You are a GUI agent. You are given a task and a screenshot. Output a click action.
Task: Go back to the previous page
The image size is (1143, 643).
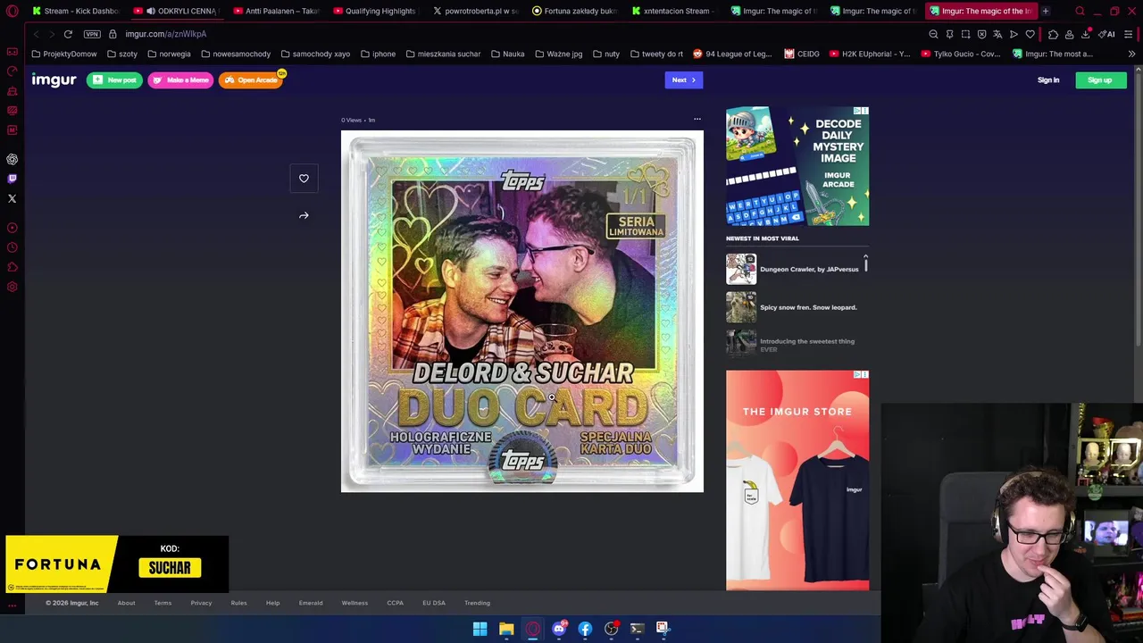pyautogui.click(x=36, y=34)
